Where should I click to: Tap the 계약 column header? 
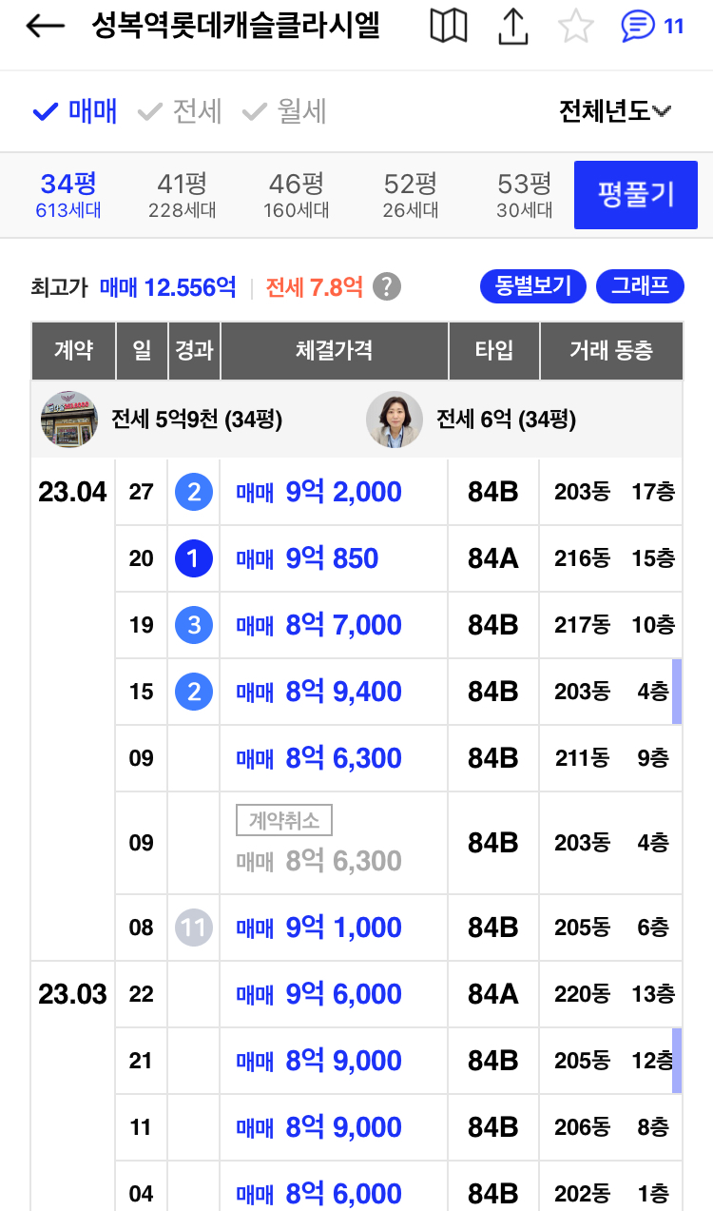(x=73, y=351)
